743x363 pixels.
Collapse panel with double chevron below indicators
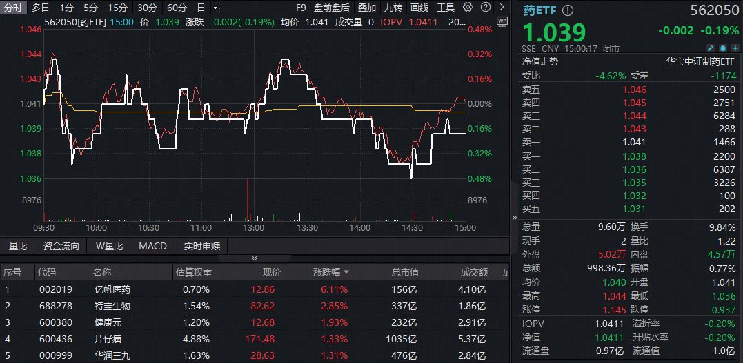(253, 258)
